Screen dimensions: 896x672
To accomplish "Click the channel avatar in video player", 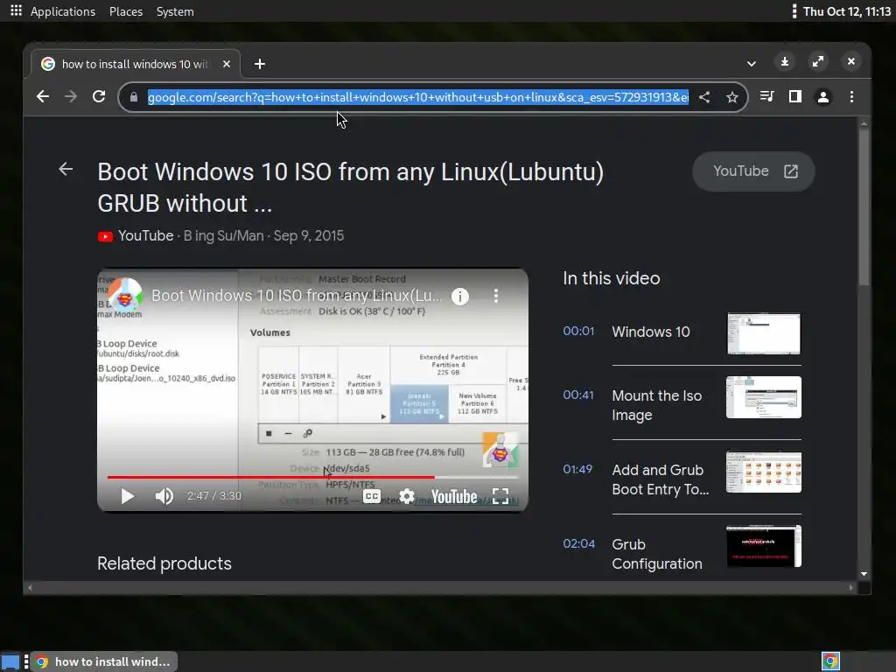I will click(125, 296).
